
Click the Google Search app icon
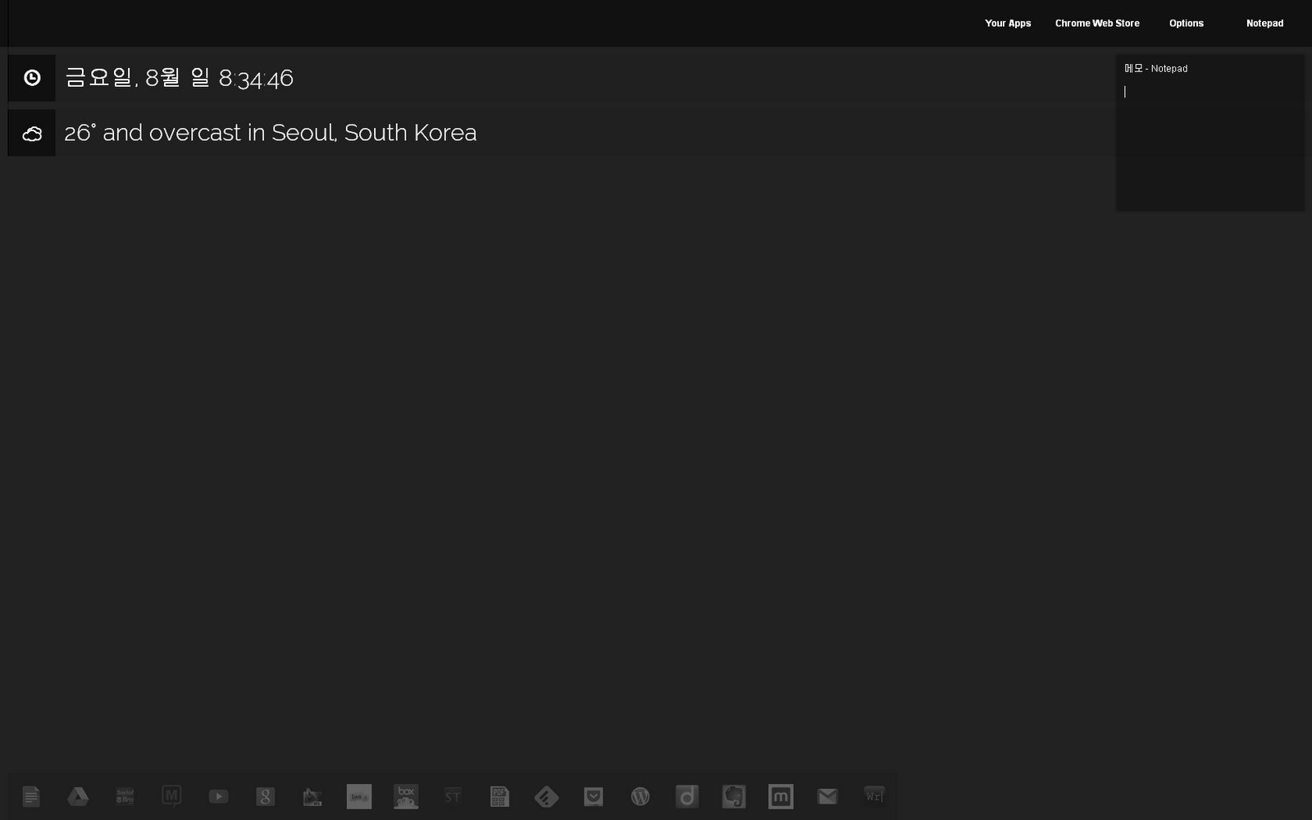pyautogui.click(x=265, y=796)
